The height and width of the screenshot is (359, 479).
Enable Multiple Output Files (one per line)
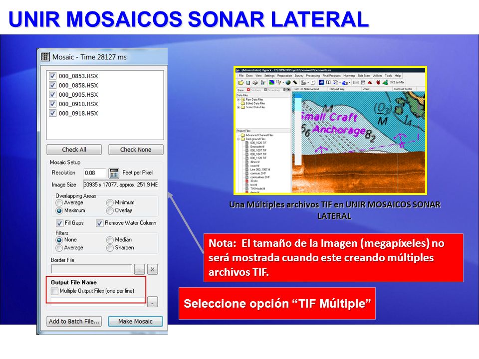(x=54, y=291)
